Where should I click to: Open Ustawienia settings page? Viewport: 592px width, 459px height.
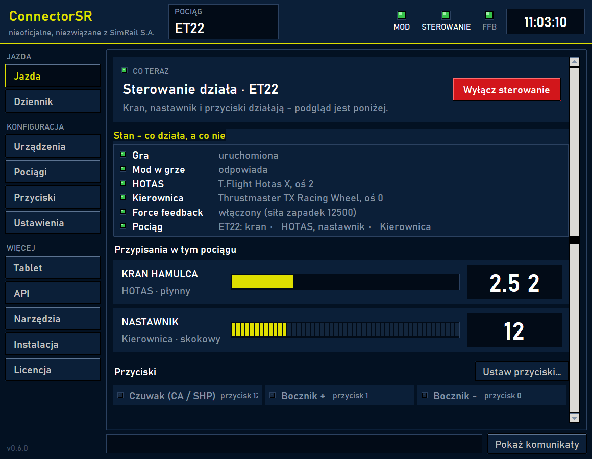tap(53, 223)
